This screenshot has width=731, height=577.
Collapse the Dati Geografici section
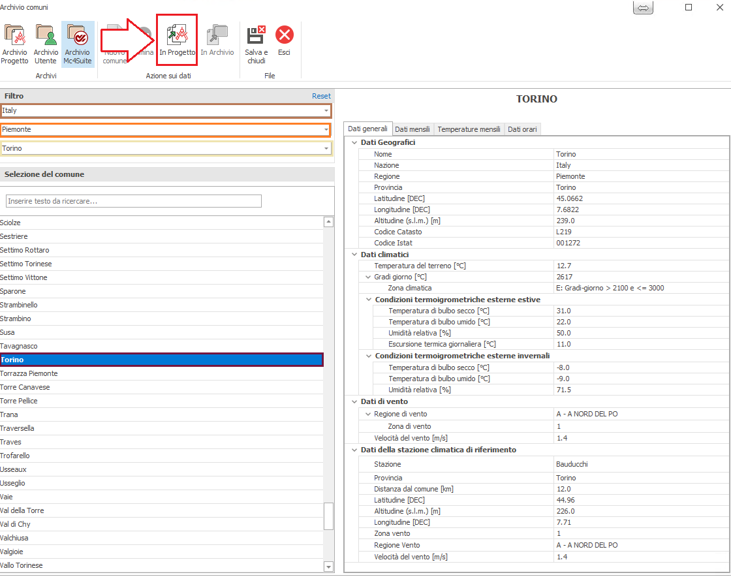pyautogui.click(x=354, y=142)
